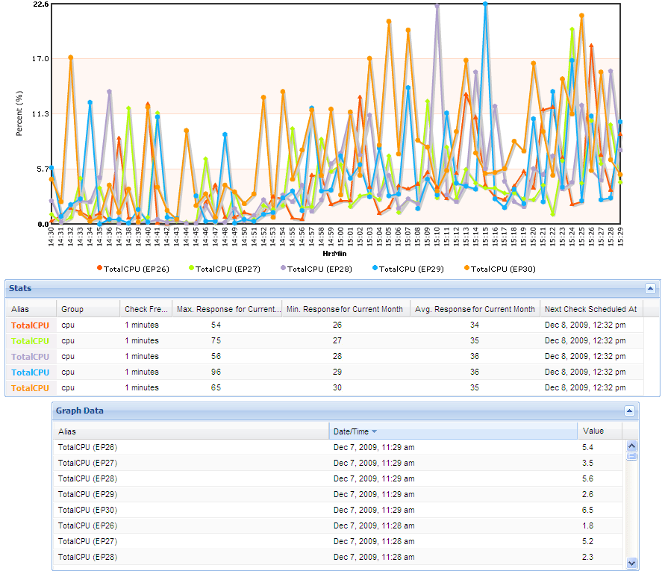665x574 pixels.
Task: Click the Hr:Min axis title
Action: (x=334, y=254)
